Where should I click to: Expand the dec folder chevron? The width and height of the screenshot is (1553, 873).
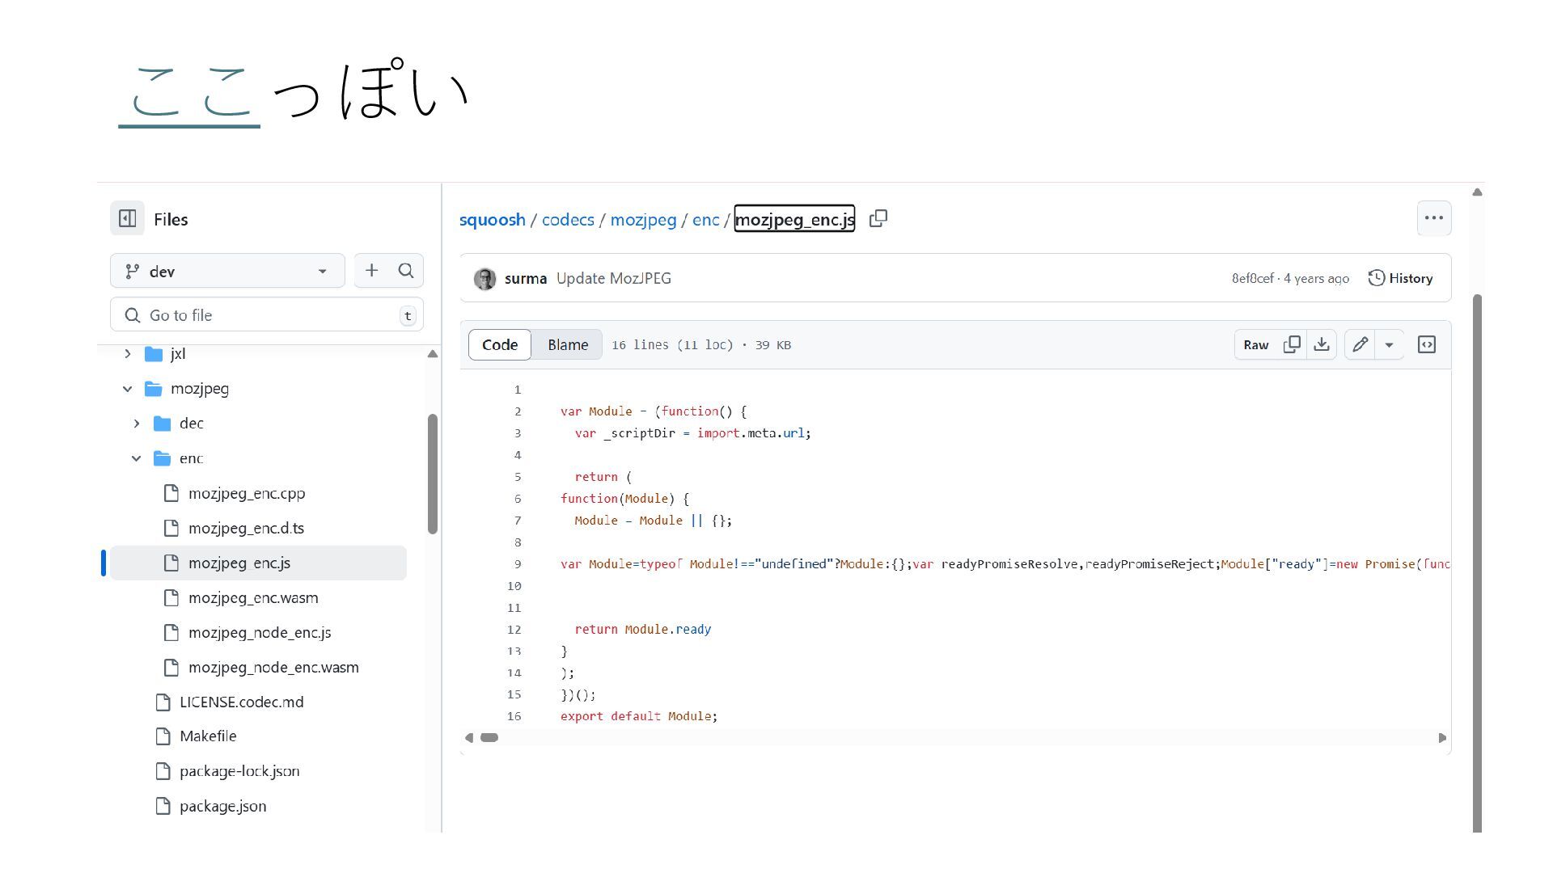(136, 424)
